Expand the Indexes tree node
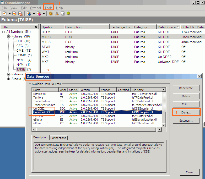Image resolution: width=205 pixels, height=179 pixels. (x=8, y=74)
